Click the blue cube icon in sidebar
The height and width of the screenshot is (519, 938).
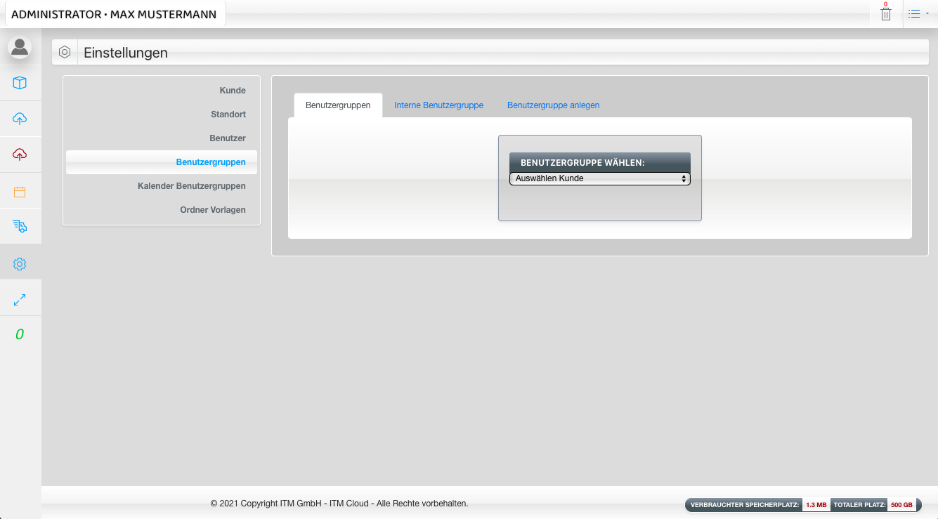[20, 83]
